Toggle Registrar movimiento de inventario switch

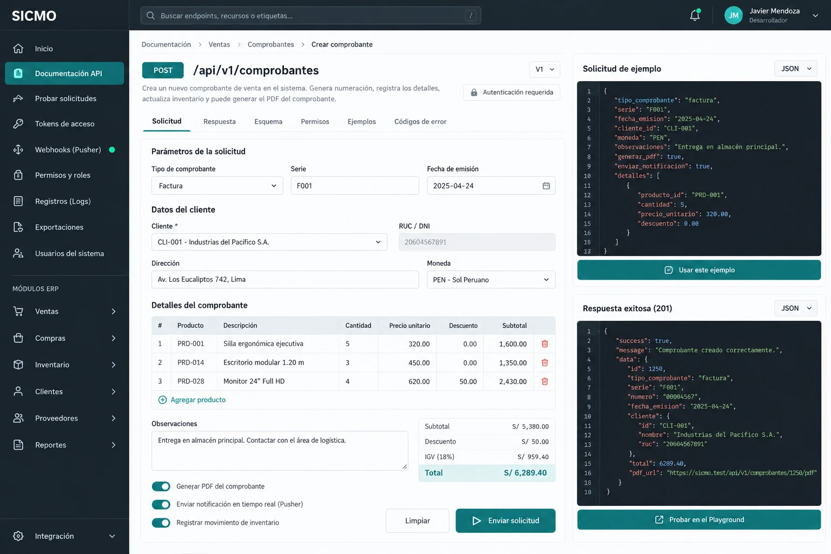161,523
